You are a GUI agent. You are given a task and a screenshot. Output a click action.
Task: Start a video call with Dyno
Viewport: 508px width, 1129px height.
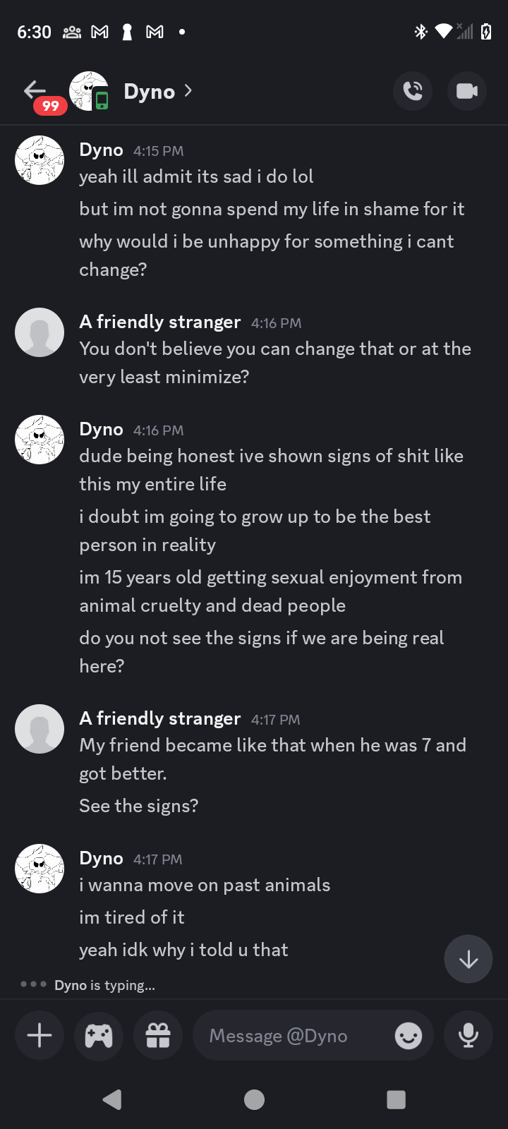point(466,91)
